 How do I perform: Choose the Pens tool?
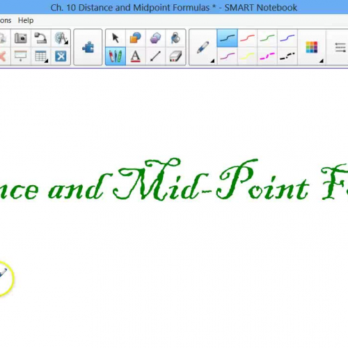tap(116, 56)
